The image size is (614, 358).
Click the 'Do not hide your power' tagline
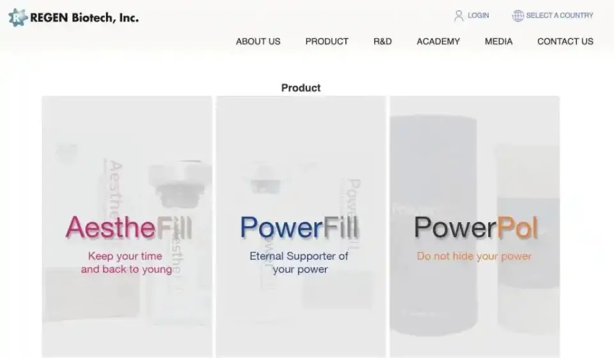474,257
